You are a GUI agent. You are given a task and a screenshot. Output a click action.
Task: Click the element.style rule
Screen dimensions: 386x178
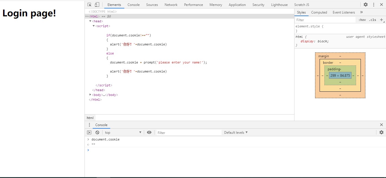pyautogui.click(x=309, y=26)
